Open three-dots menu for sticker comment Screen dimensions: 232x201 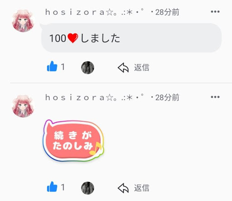point(215,97)
